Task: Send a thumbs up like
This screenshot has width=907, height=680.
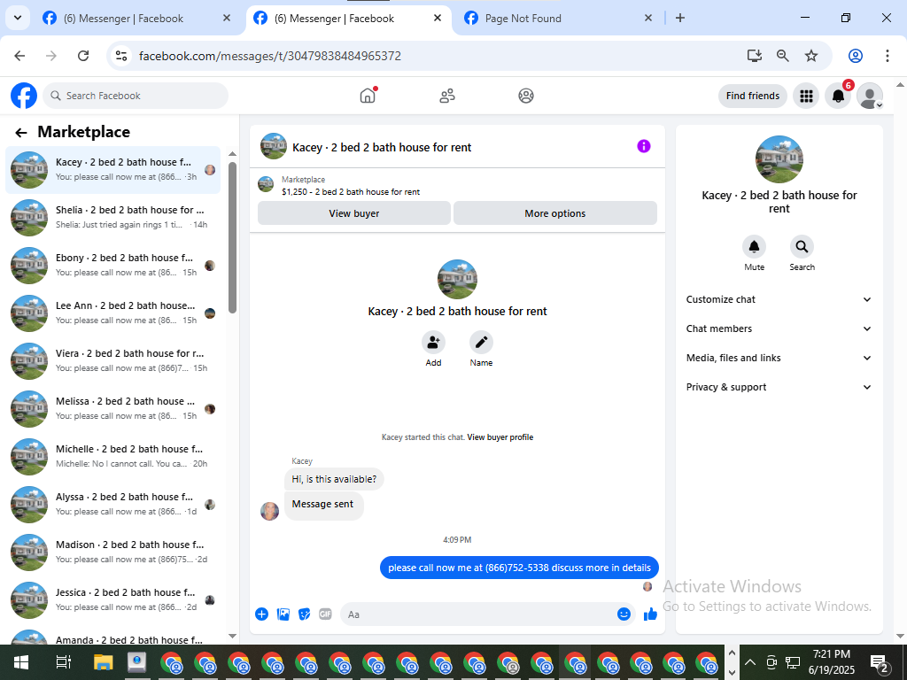Action: click(x=650, y=614)
